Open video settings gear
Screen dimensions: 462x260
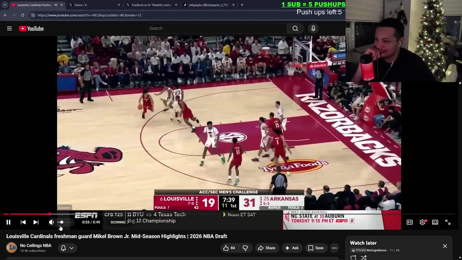tap(422, 222)
